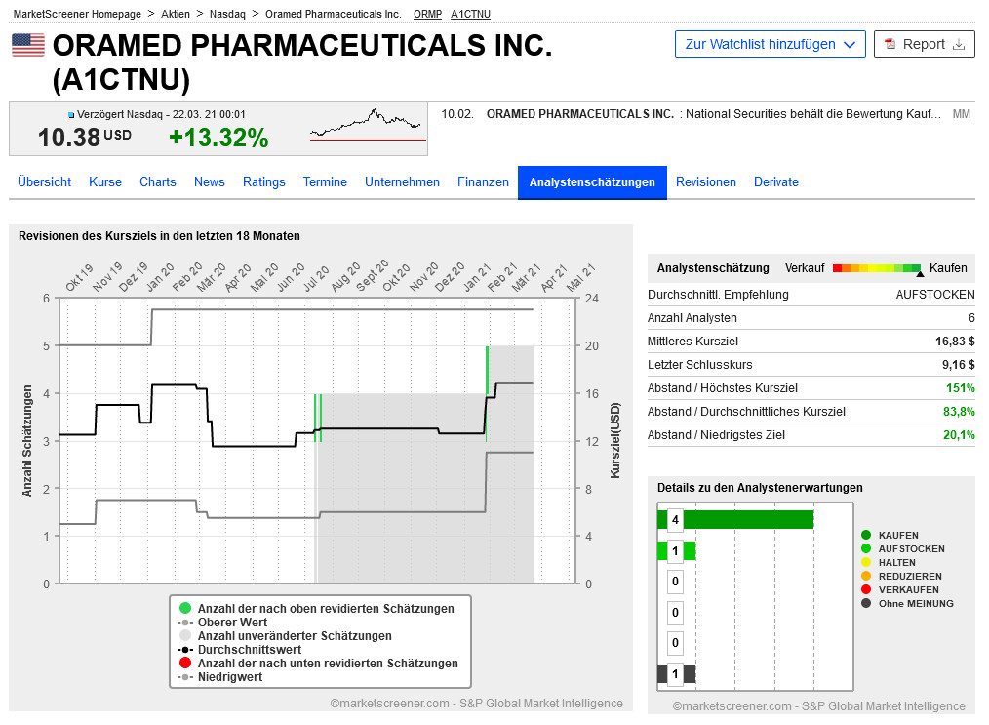Click the red dot for downward revised estimates
Screen dimensions: 989x725
(x=184, y=663)
